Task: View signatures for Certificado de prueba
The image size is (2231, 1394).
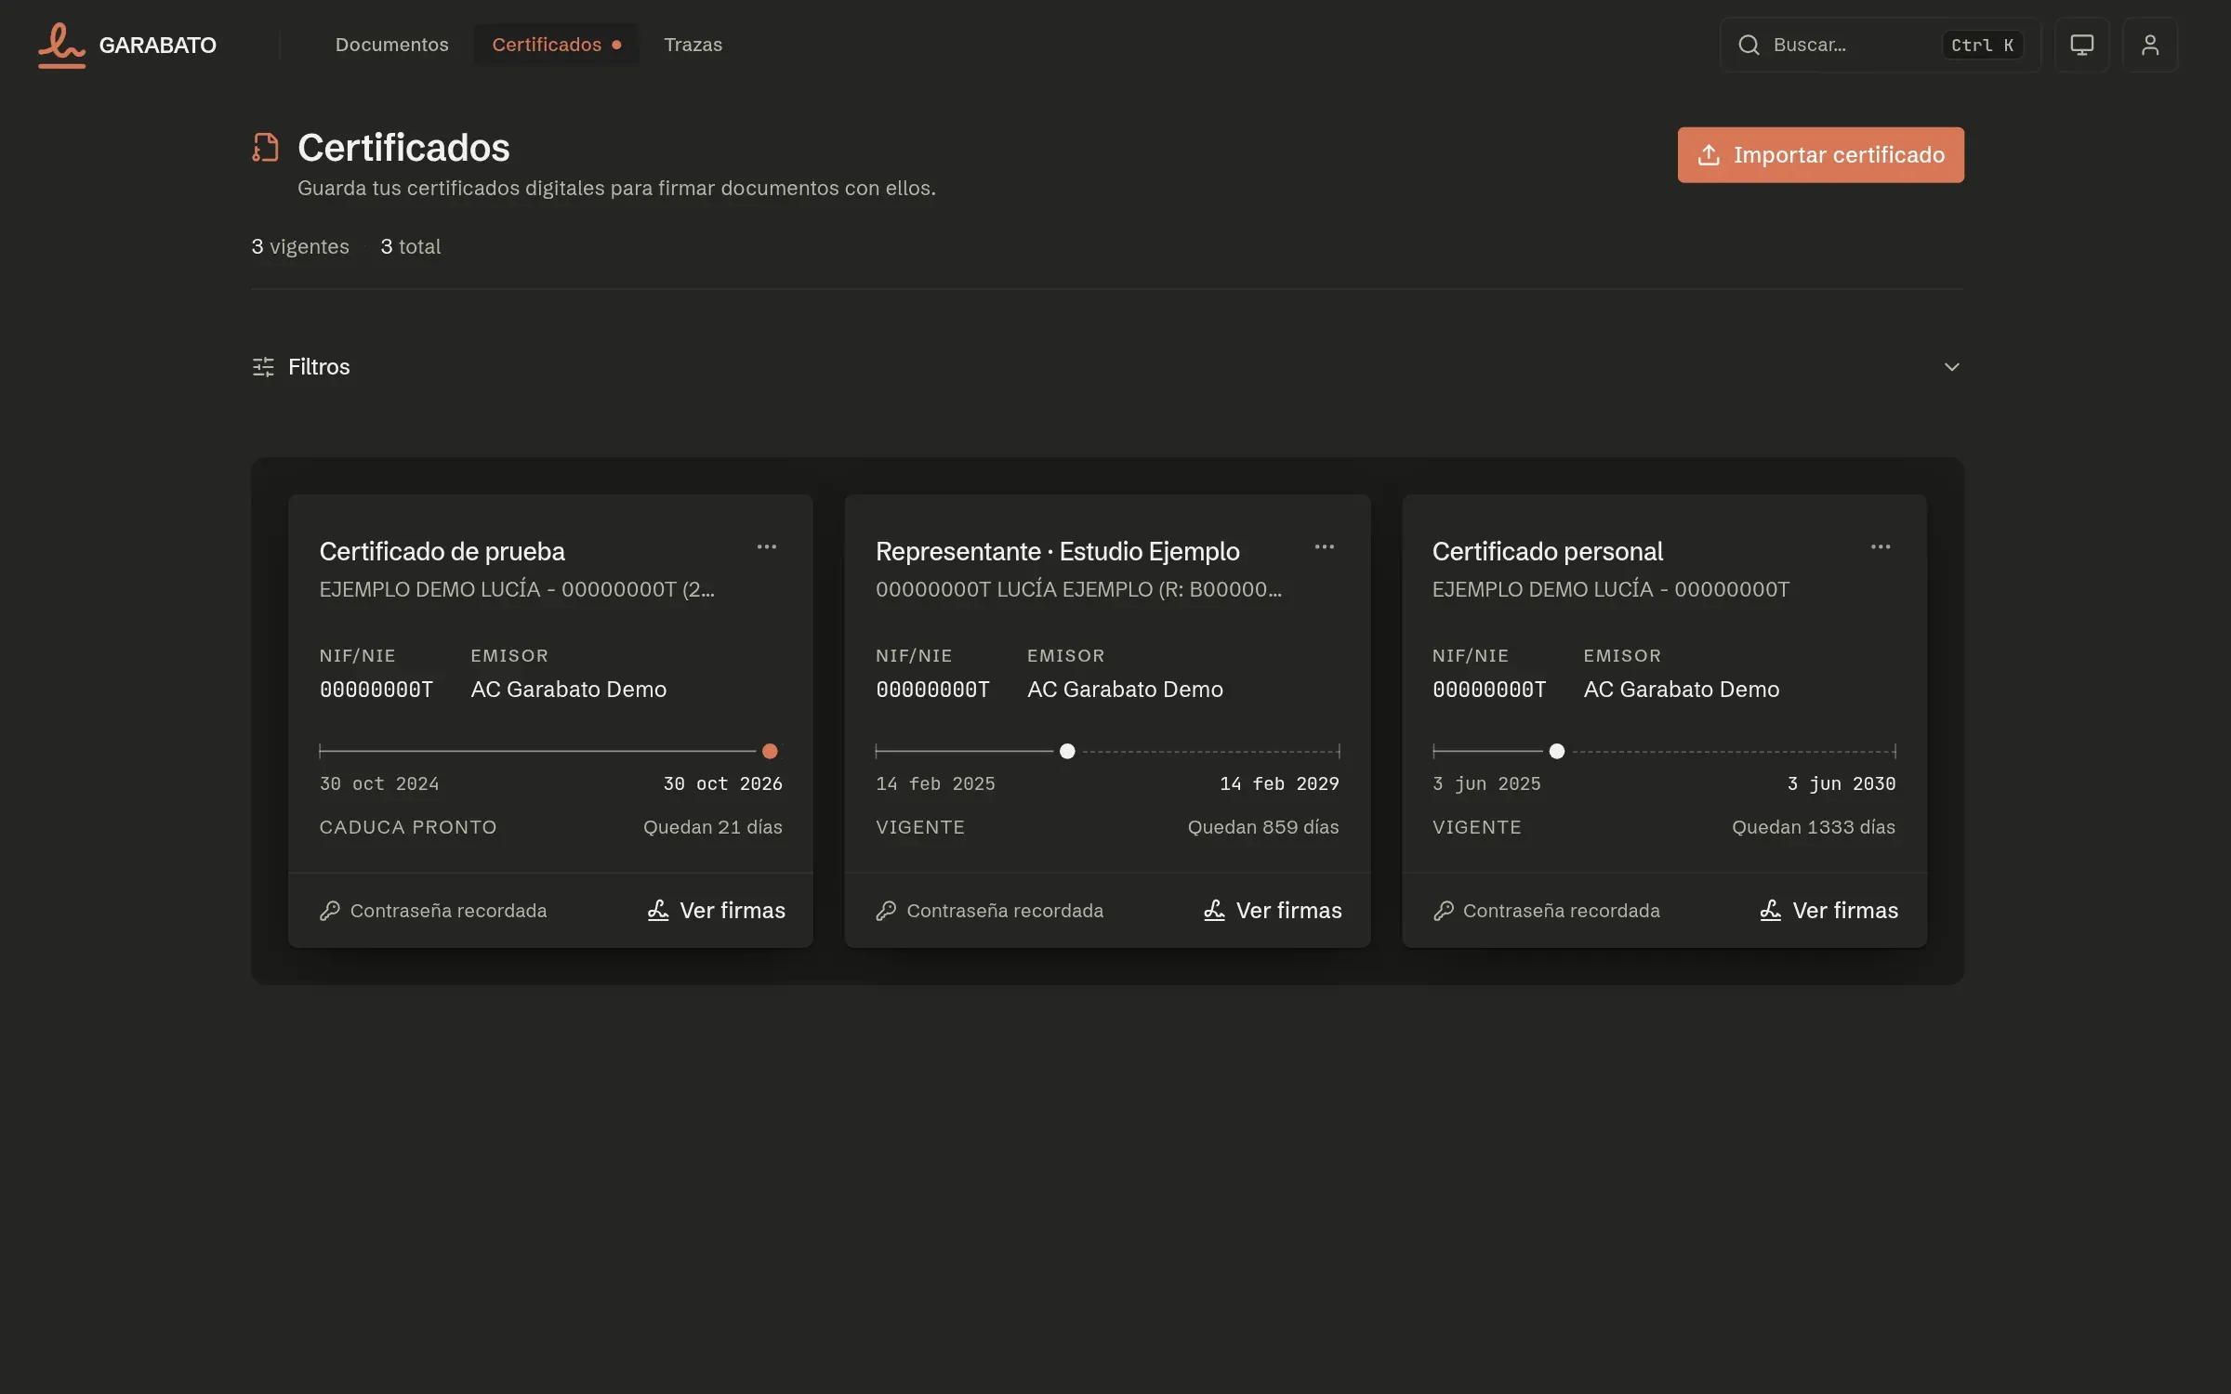Action: point(716,911)
